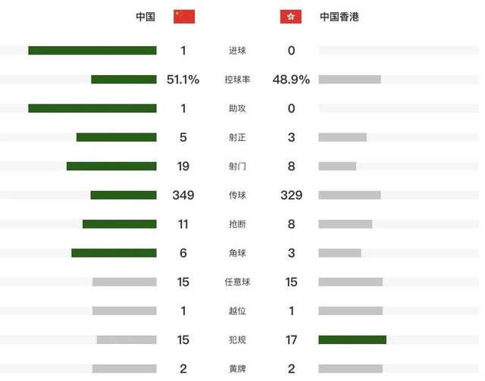Select the 中国香港 team name
The image size is (485, 381).
tap(339, 17)
